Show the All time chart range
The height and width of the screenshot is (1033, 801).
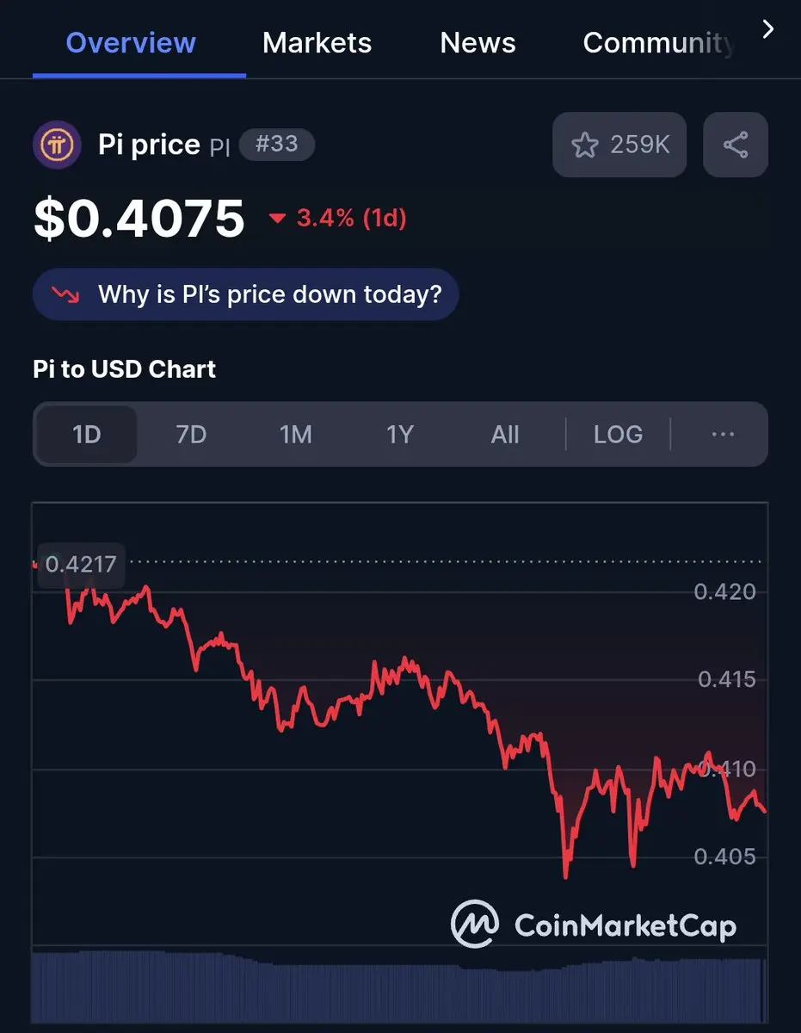(505, 435)
